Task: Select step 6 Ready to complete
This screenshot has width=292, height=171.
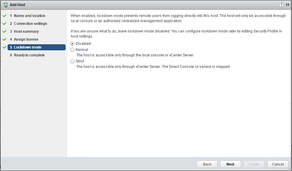Action: pyautogui.click(x=29, y=55)
